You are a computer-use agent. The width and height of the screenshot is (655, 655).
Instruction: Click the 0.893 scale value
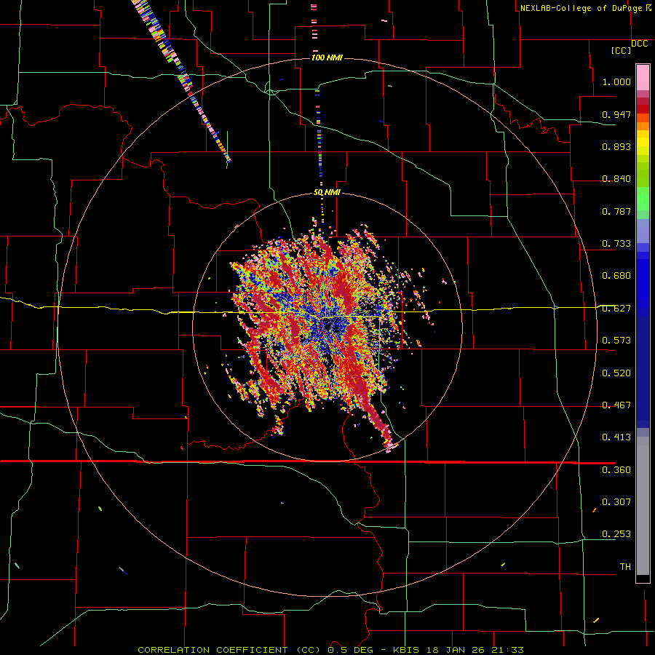pyautogui.click(x=616, y=146)
